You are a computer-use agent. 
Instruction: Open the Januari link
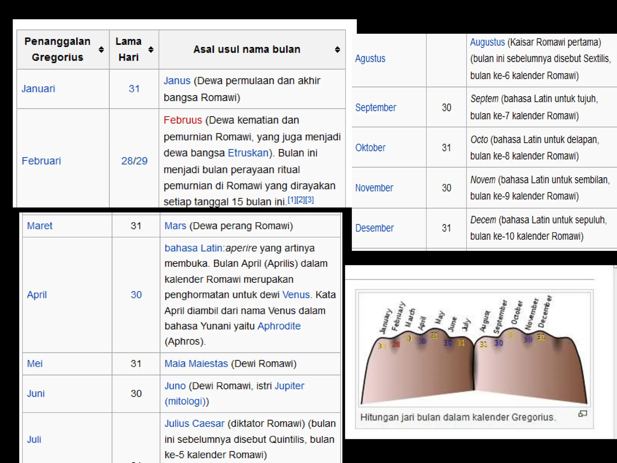tap(38, 89)
